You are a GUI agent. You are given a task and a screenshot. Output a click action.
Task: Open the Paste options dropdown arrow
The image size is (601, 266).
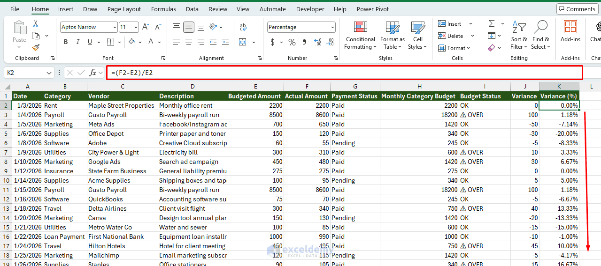[x=19, y=47]
